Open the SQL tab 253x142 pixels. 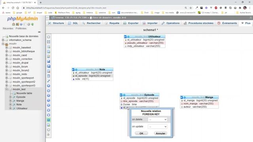point(73,23)
